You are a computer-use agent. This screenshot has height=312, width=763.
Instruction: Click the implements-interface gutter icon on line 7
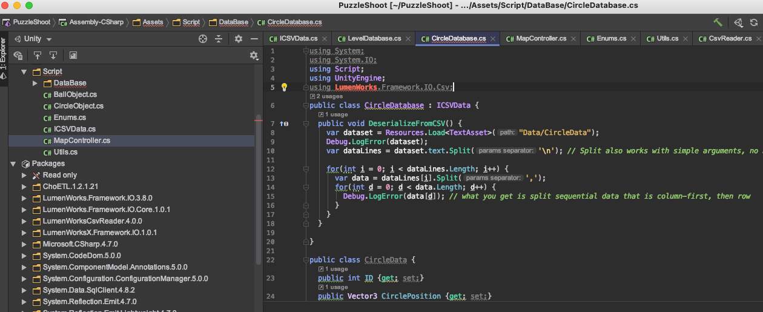point(284,124)
